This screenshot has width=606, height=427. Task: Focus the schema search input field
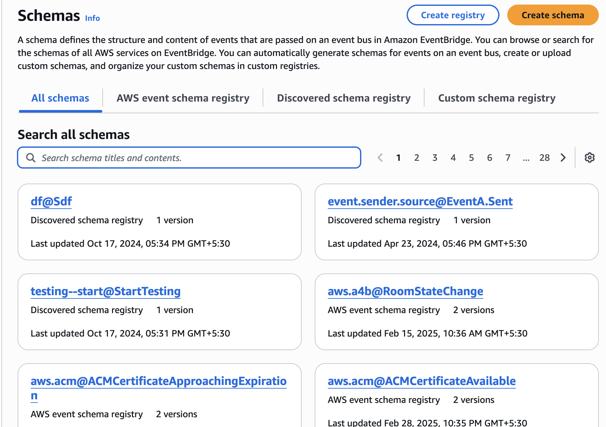(x=195, y=158)
